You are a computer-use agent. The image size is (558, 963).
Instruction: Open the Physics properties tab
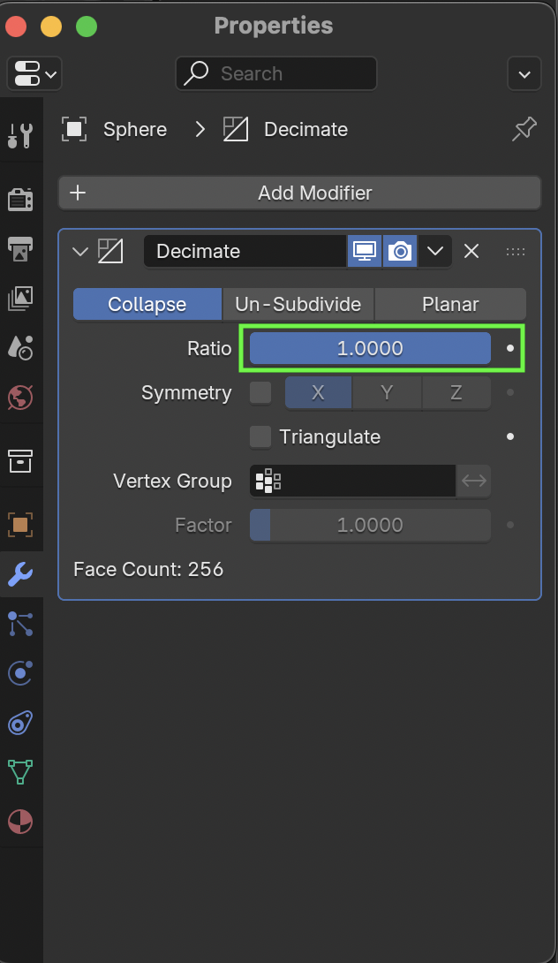pos(19,673)
